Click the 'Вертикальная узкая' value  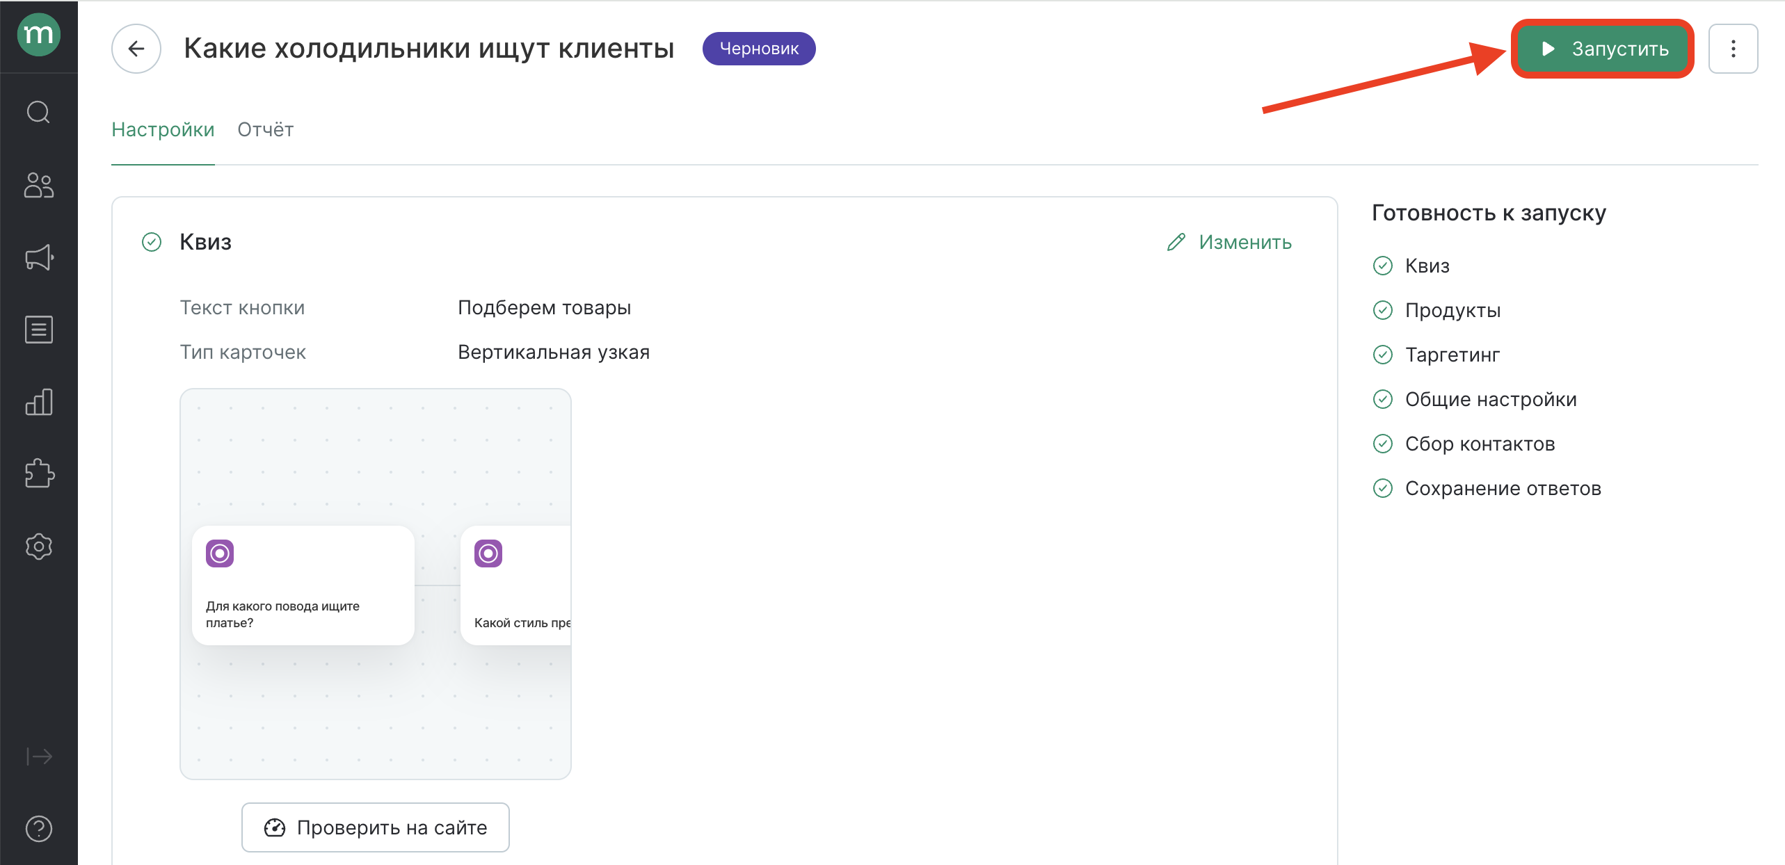tap(554, 353)
